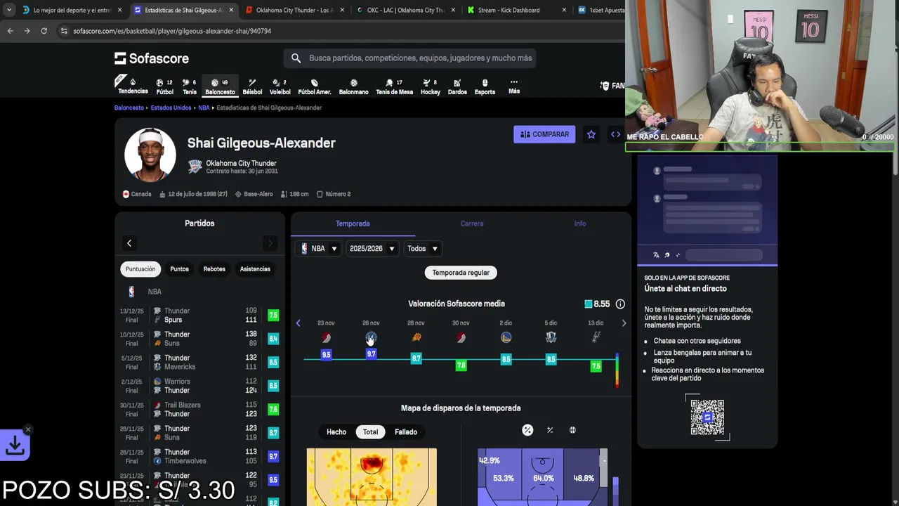The width and height of the screenshot is (899, 506).
Task: Select the basketball shot zone view icon
Action: pos(572,430)
